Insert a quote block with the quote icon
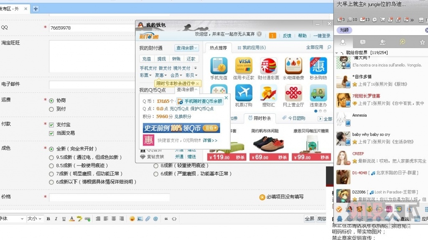The height and width of the screenshot is (240, 428). (x=166, y=219)
